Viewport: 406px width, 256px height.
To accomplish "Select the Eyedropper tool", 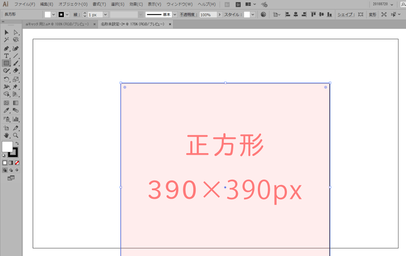I will tap(7, 110).
